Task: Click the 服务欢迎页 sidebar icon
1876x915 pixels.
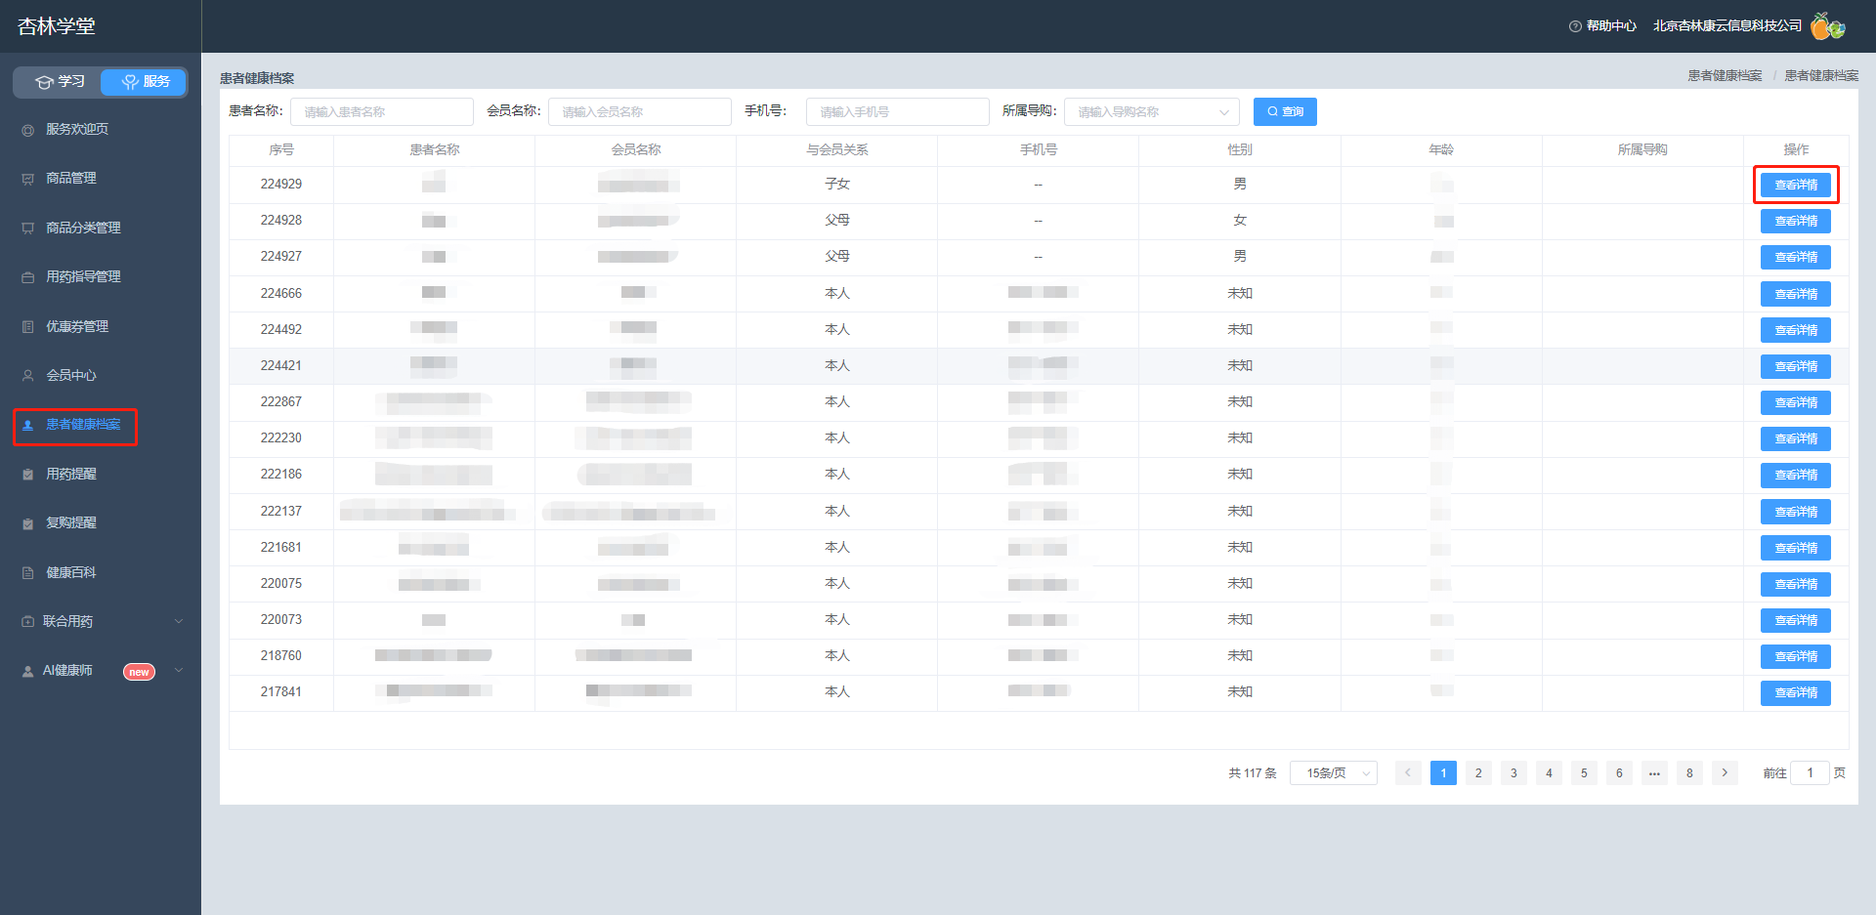Action: pyautogui.click(x=27, y=130)
